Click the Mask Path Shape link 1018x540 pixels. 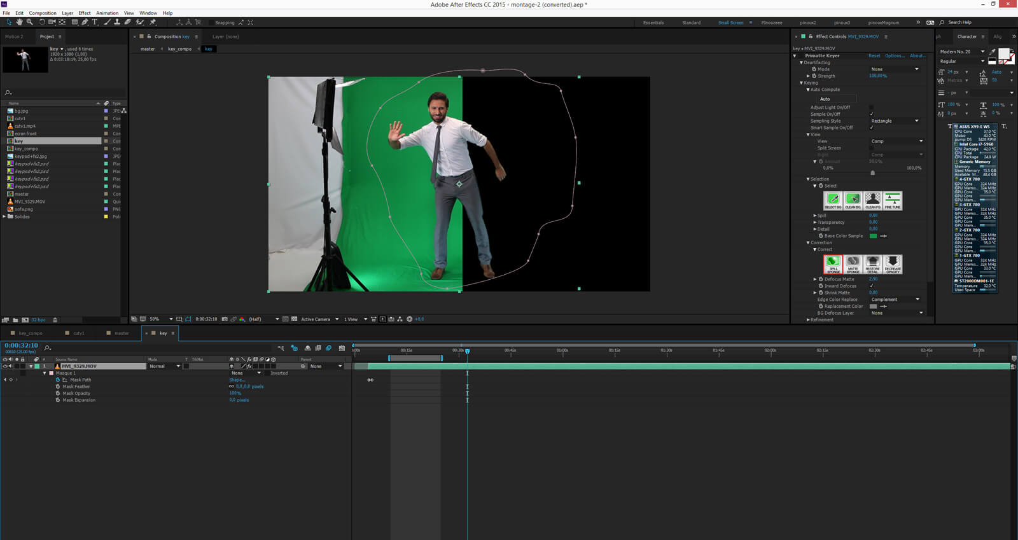coord(237,380)
